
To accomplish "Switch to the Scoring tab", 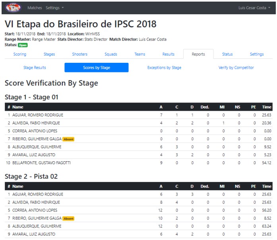I will 20,54.
